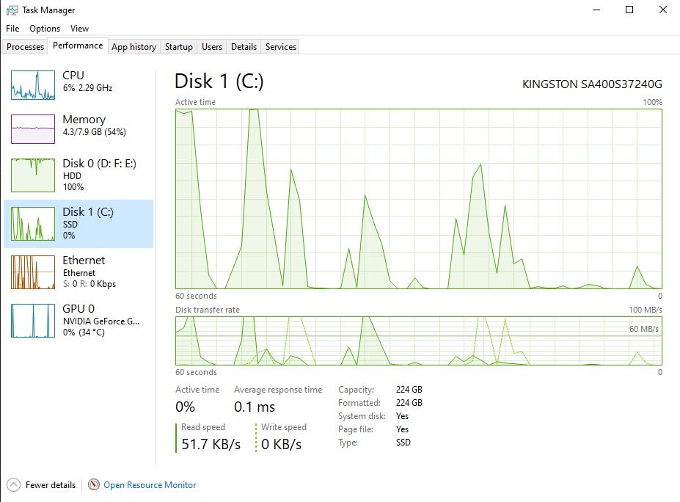Select the Ethernet mini graph thumbnail
Image resolution: width=680 pixels, height=502 pixels.
click(x=33, y=272)
